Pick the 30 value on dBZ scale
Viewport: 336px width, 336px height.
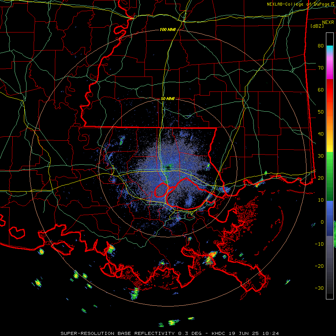(x=321, y=156)
